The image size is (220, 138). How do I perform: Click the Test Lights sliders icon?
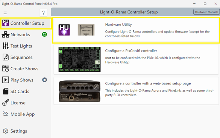tap(6, 46)
